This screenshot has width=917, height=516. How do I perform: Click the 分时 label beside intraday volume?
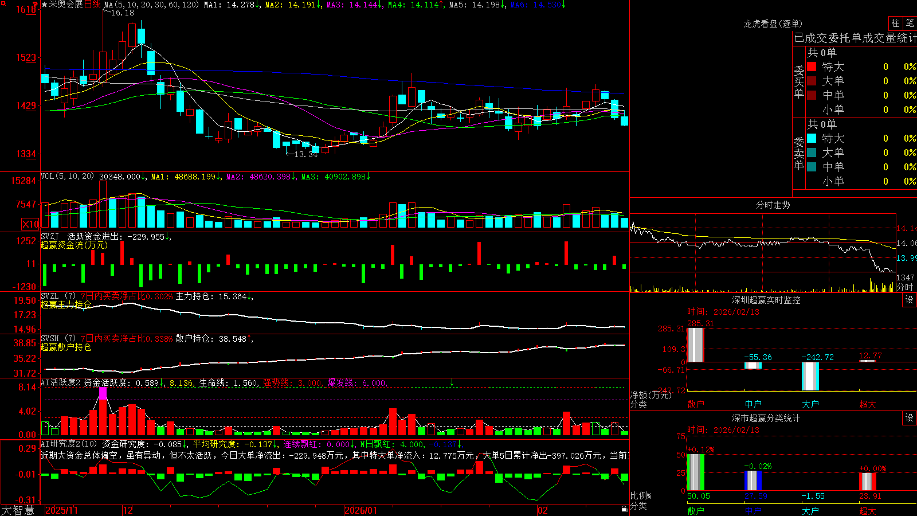(x=905, y=287)
